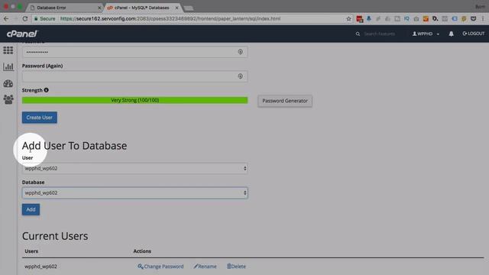Screen dimensions: 489x275
Task: Click the Search Features field
Action: (380, 34)
